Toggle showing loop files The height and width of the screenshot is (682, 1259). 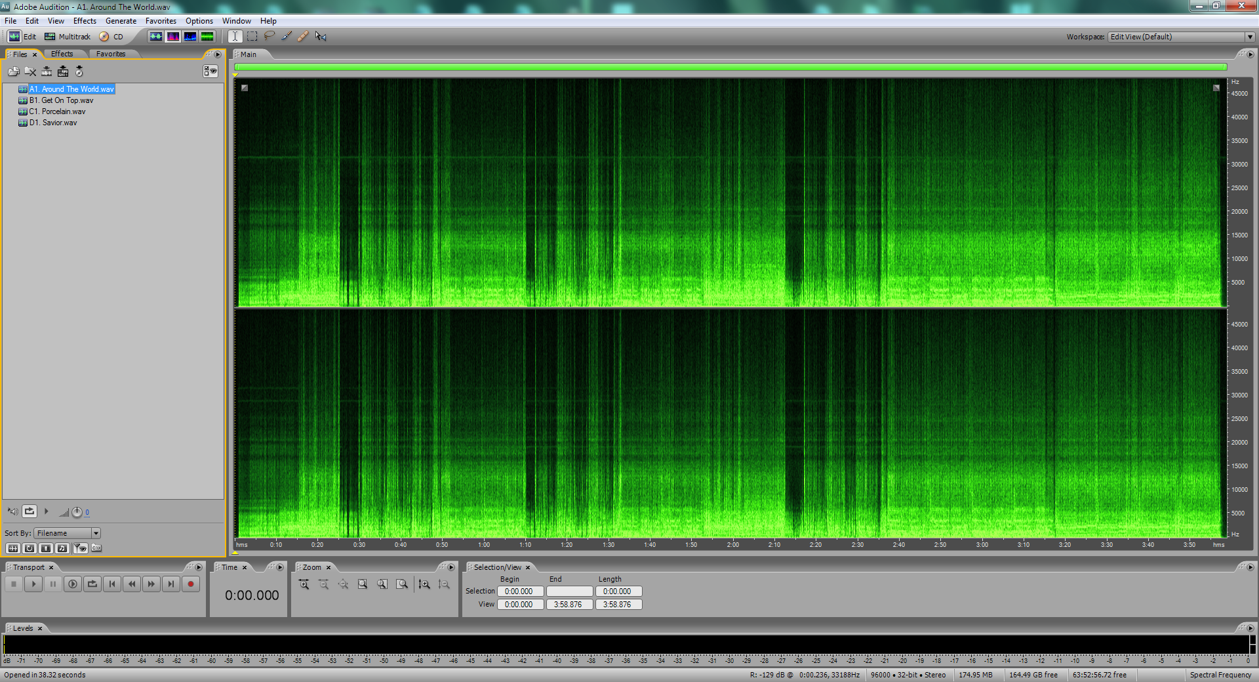[x=30, y=548]
